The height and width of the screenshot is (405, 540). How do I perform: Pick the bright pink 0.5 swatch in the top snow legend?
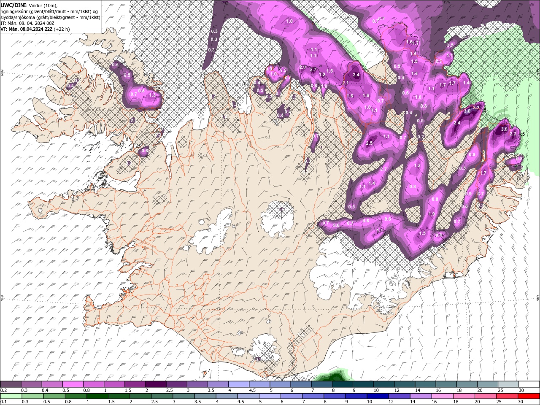coord(73,384)
